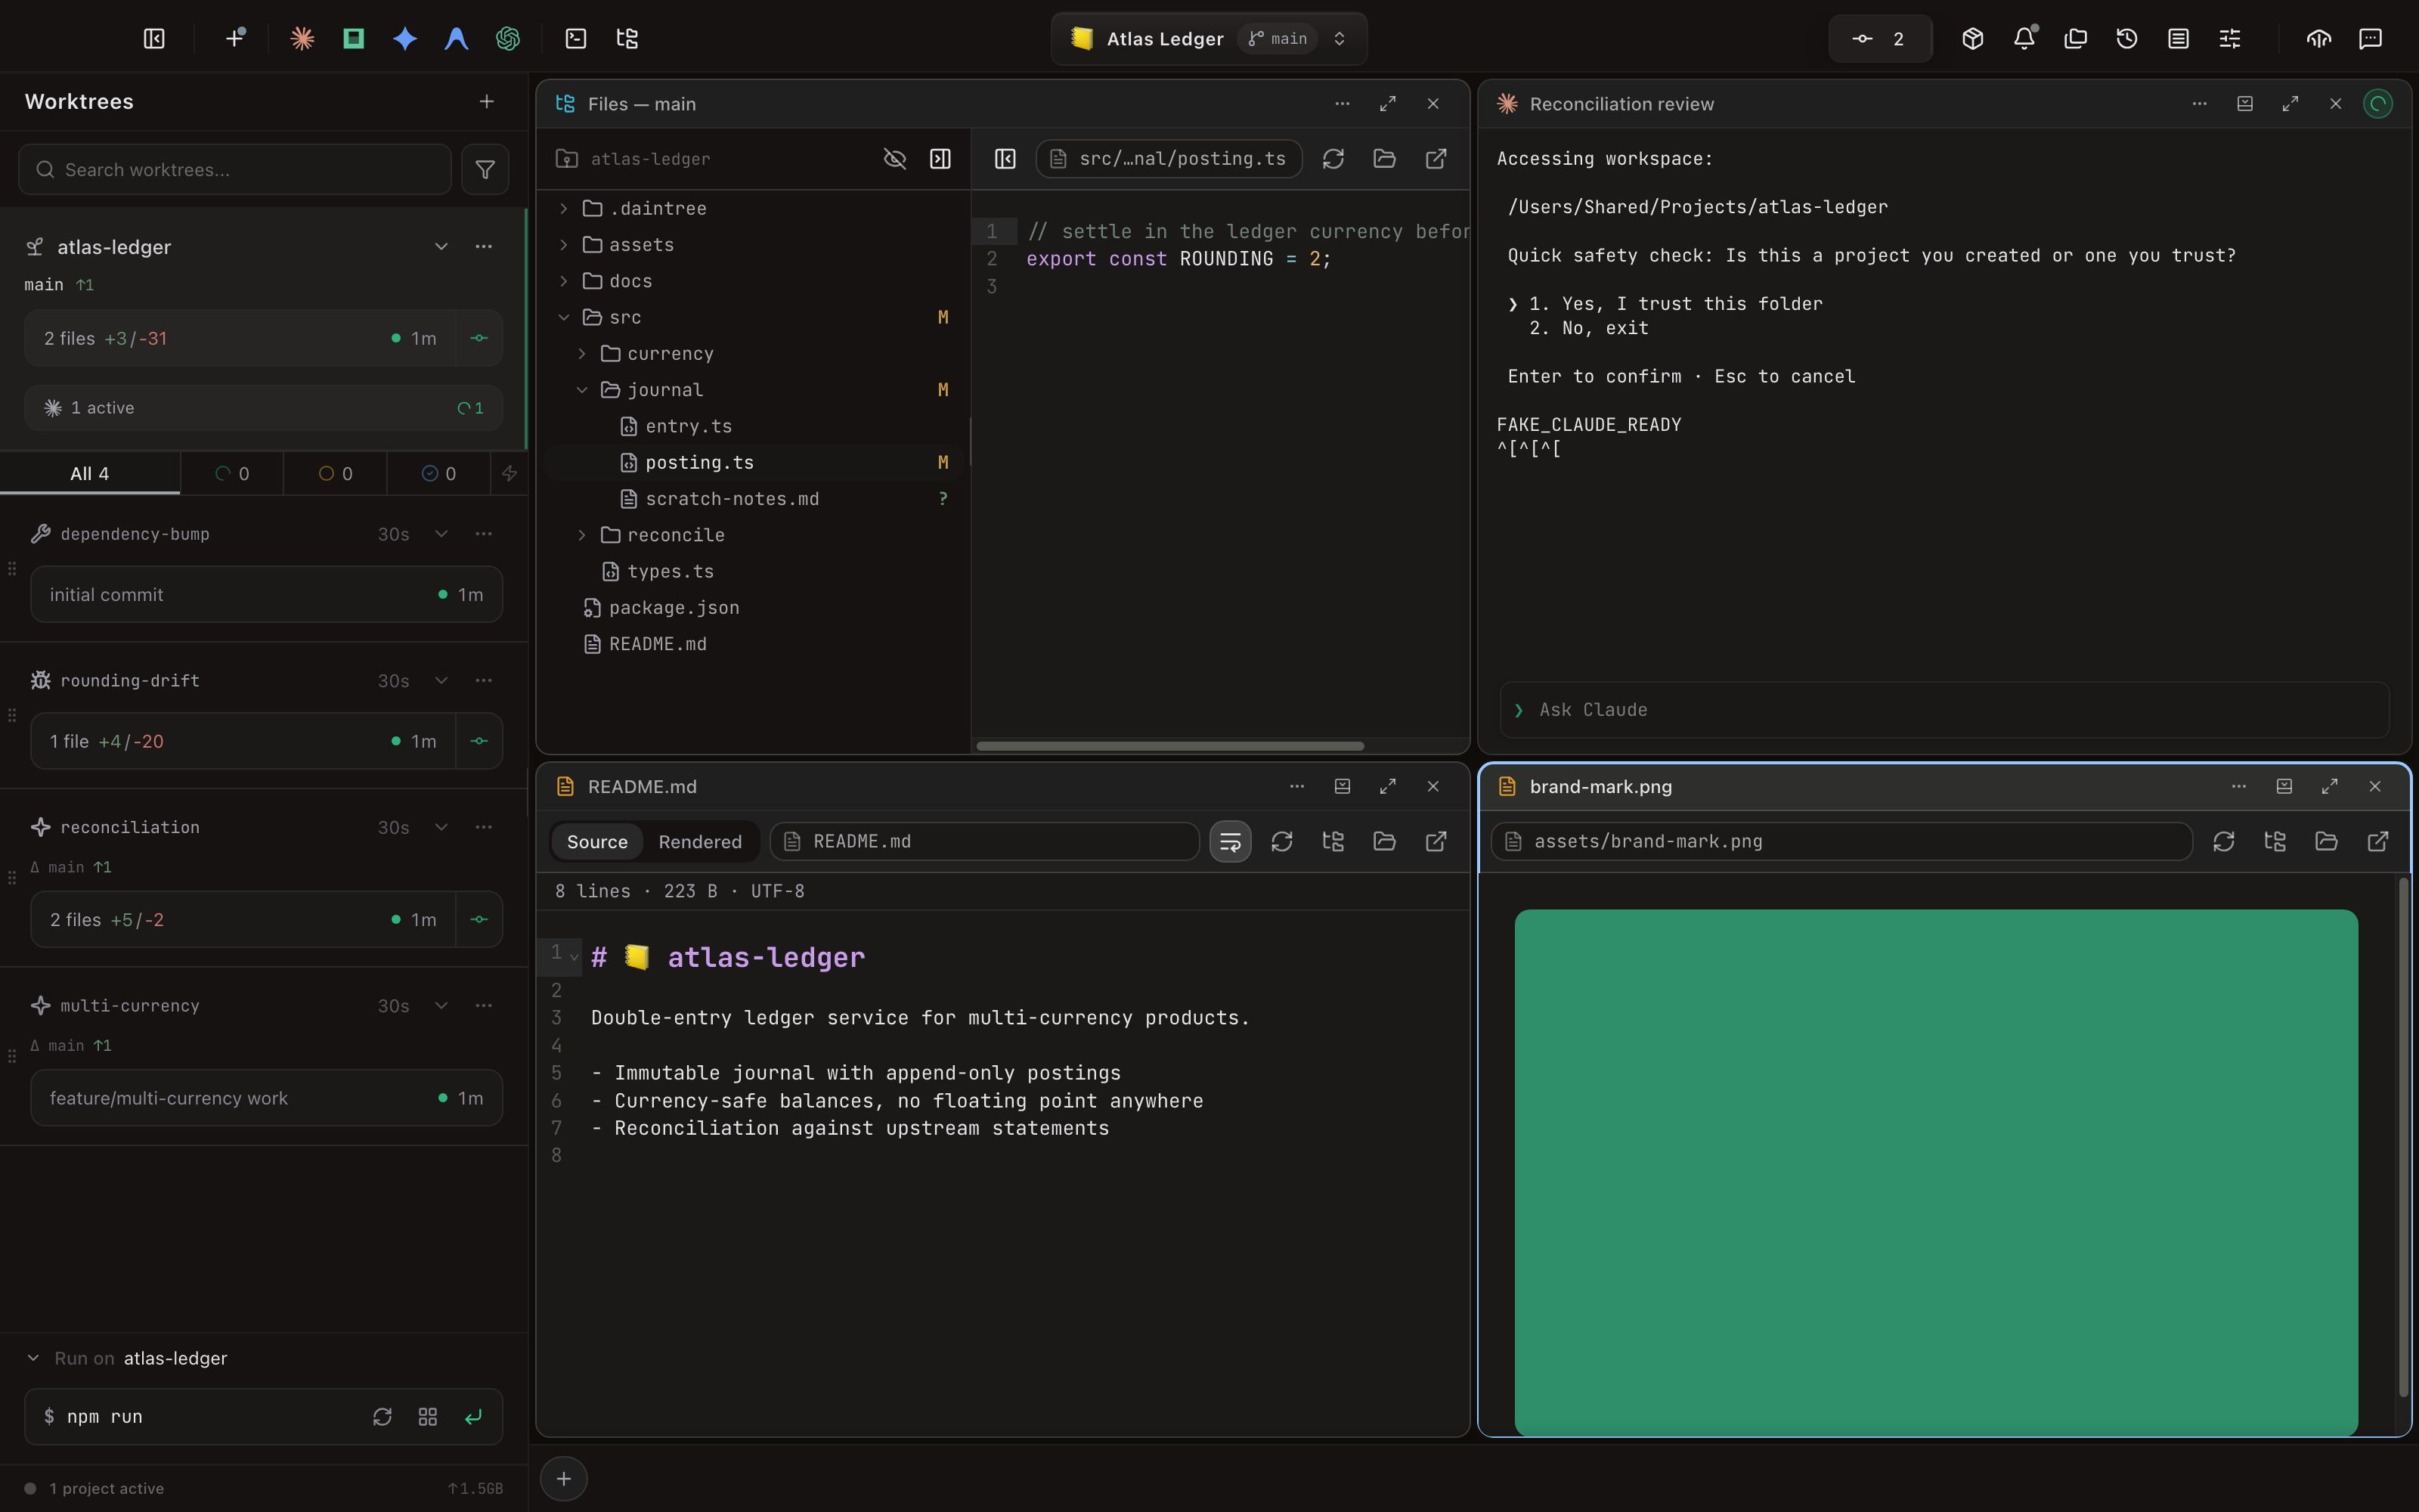Collapse the atlas-ledger worktree chevron
This screenshot has width=2419, height=1512.
click(x=441, y=246)
